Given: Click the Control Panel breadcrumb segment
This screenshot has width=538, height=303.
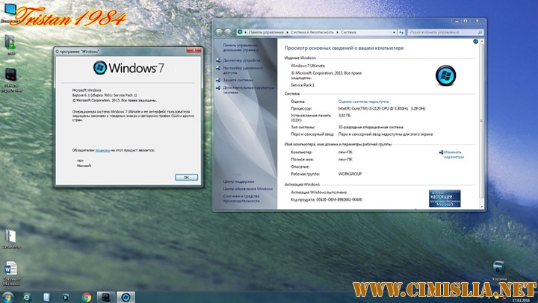Looking at the screenshot, I should coord(265,32).
